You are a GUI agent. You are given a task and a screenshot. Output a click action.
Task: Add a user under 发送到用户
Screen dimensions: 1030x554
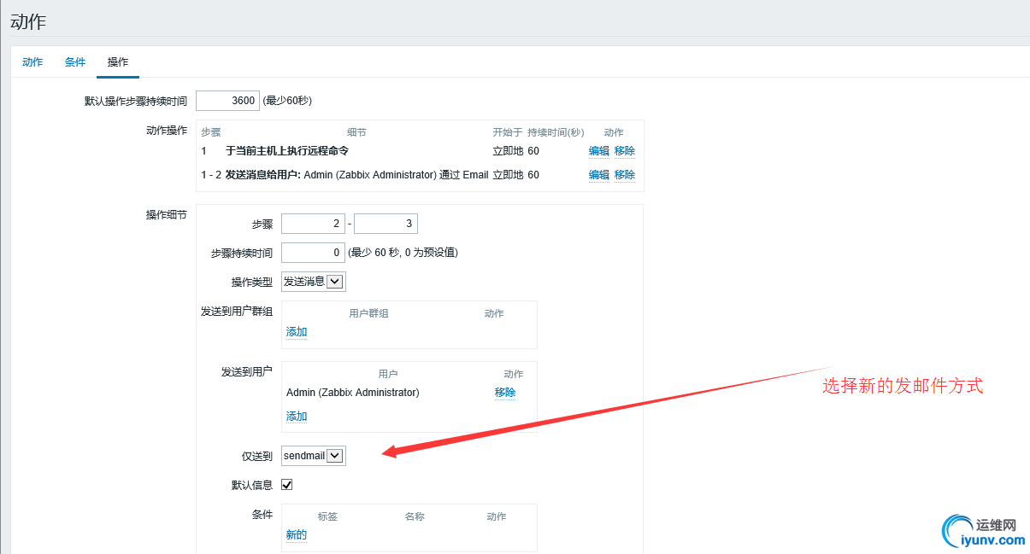pos(297,417)
